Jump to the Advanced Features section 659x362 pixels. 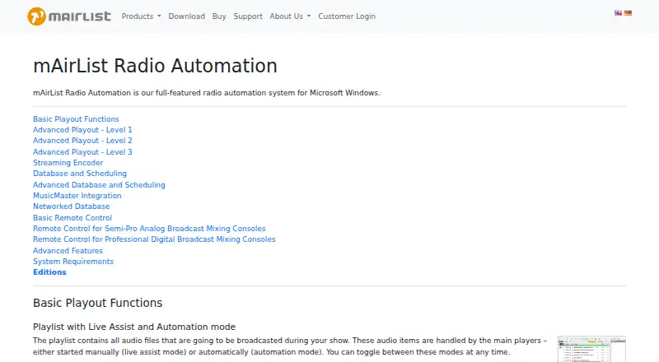(68, 251)
